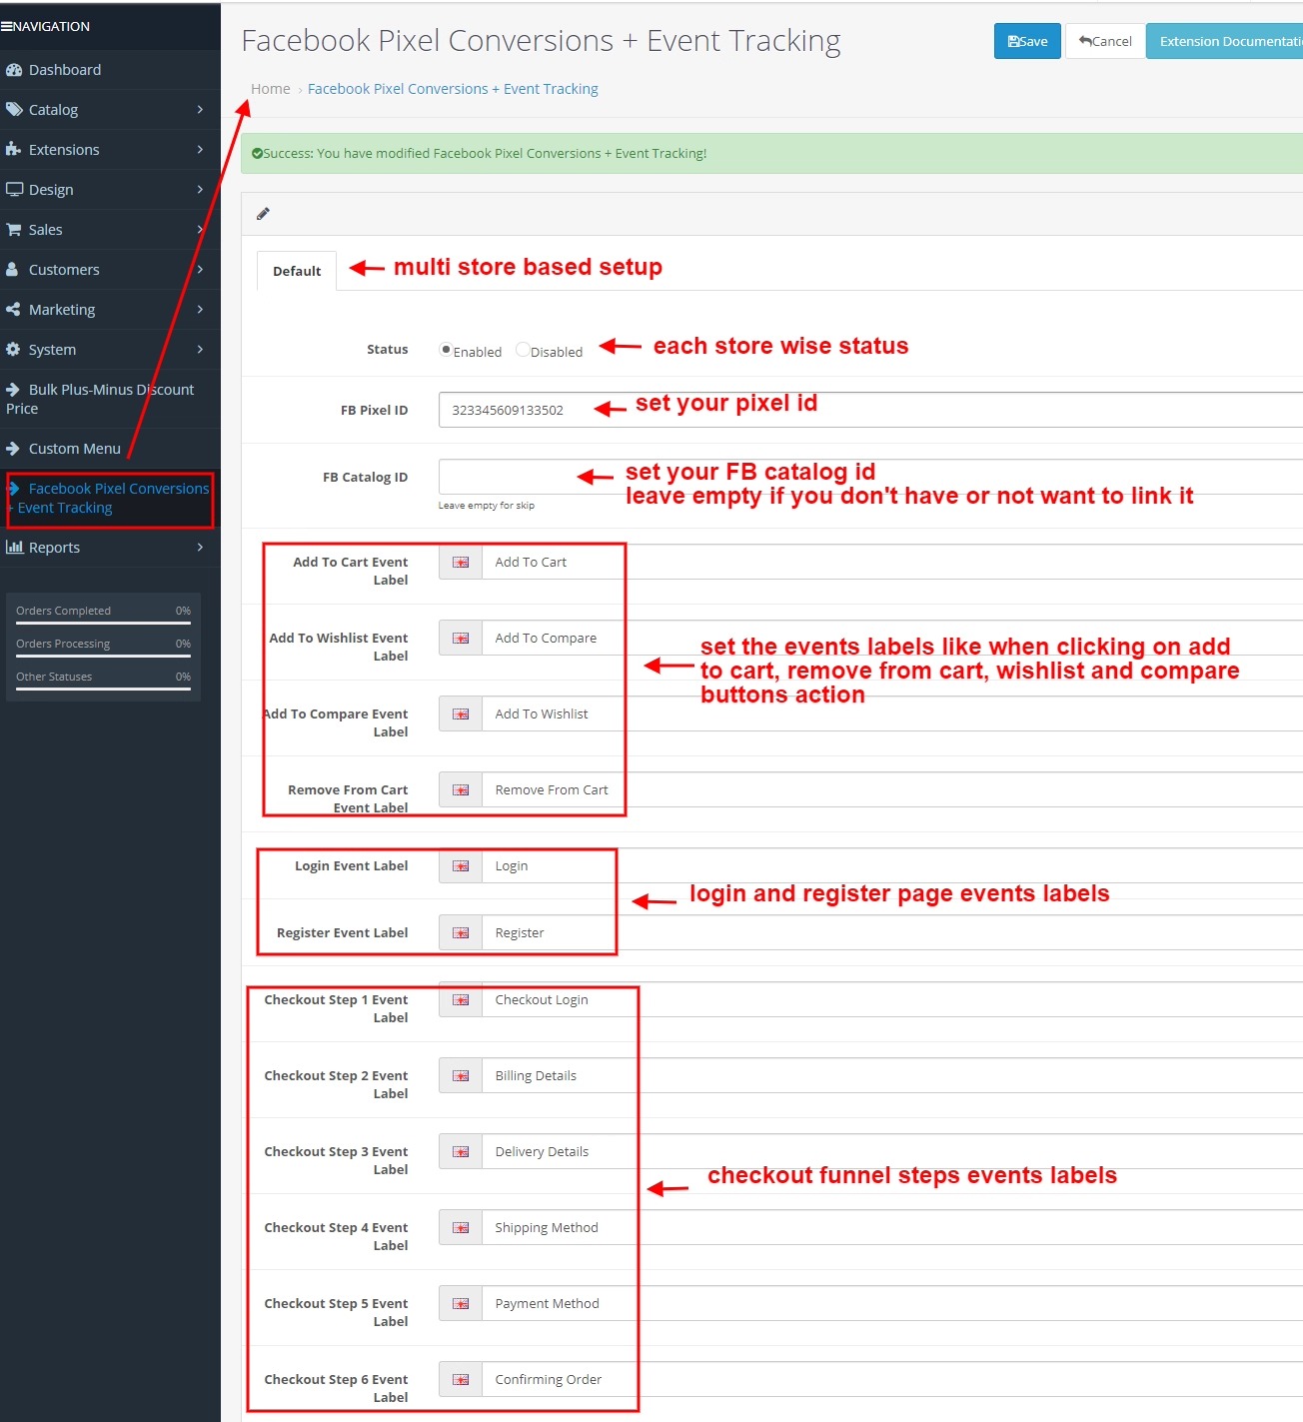Open Custom Menu in the sidebar
This screenshot has height=1422, width=1303.
point(110,449)
